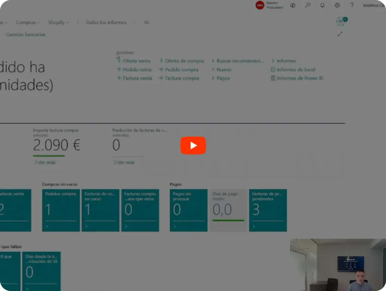Expand page with the diagonal arrows icon
Screen dimensions: 386x291
pos(340,34)
